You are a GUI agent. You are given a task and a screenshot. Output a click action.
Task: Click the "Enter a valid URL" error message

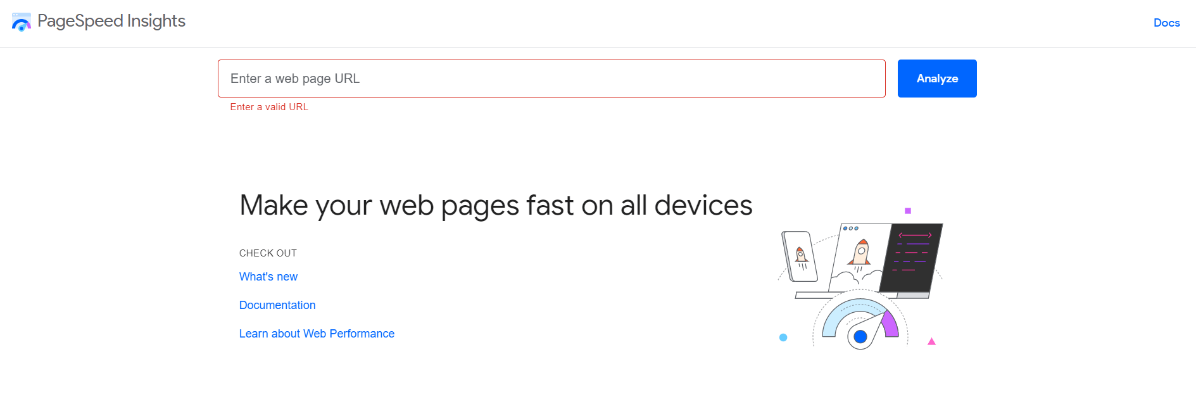tap(269, 107)
